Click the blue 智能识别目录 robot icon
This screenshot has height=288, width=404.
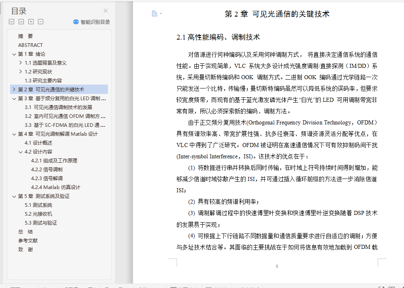click(76, 22)
